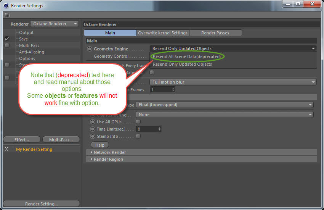Image resolution: width=324 pixels, height=210 pixels.
Task: Select My Render Setting preset
Action: [34, 149]
